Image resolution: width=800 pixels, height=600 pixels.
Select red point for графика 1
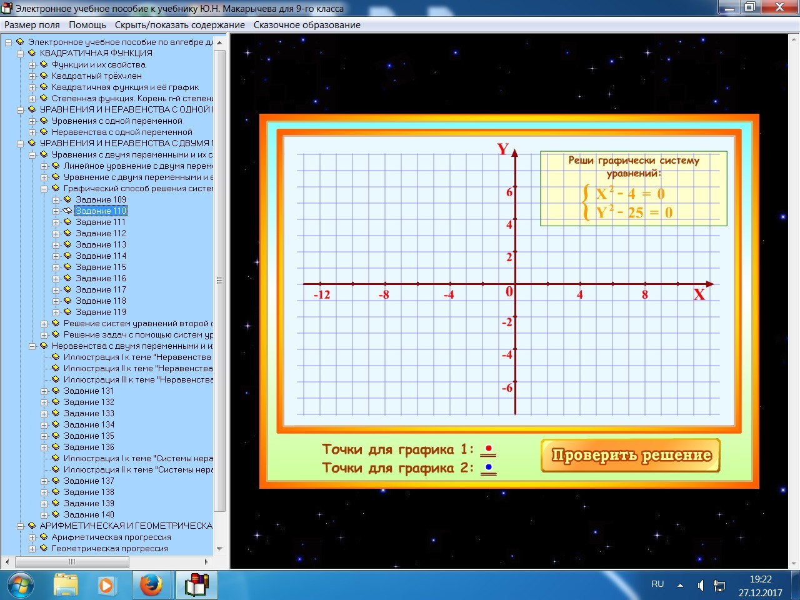coord(488,449)
